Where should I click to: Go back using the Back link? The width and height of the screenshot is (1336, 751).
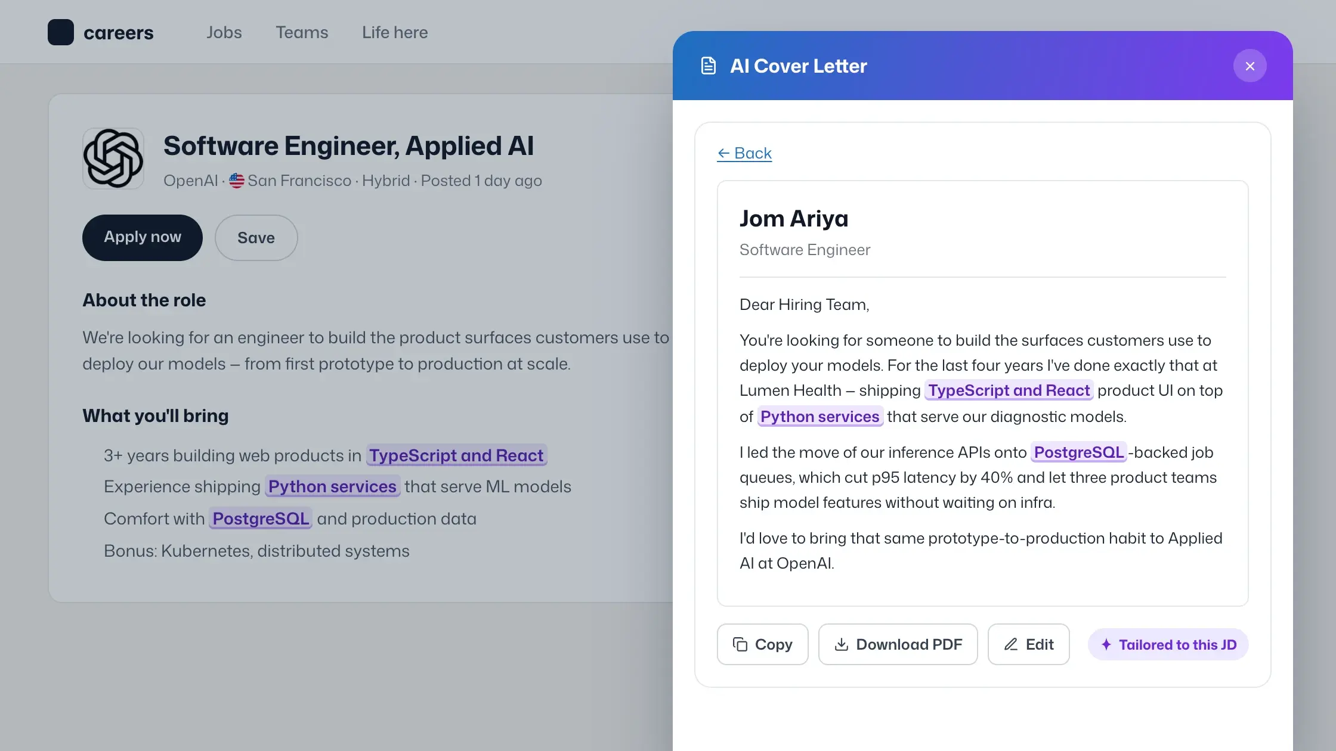click(744, 153)
